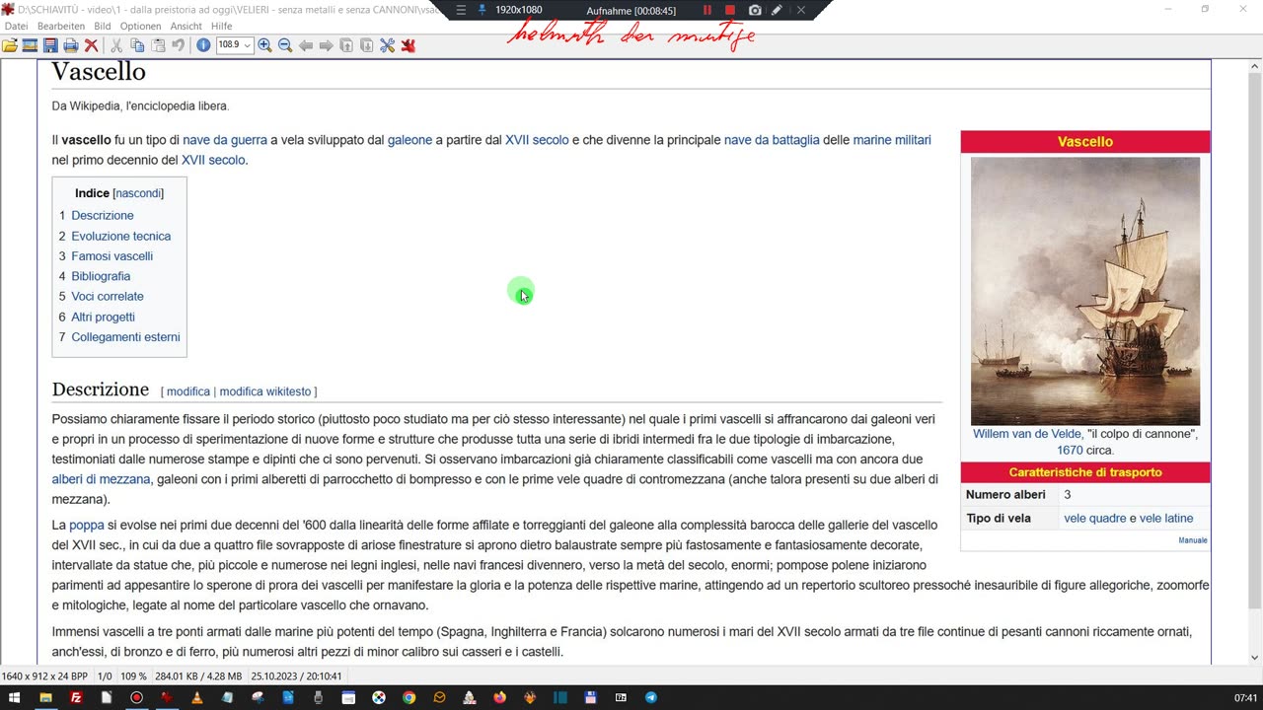1263x710 pixels.
Task: Click the 'galeone' link
Action: tap(409, 140)
